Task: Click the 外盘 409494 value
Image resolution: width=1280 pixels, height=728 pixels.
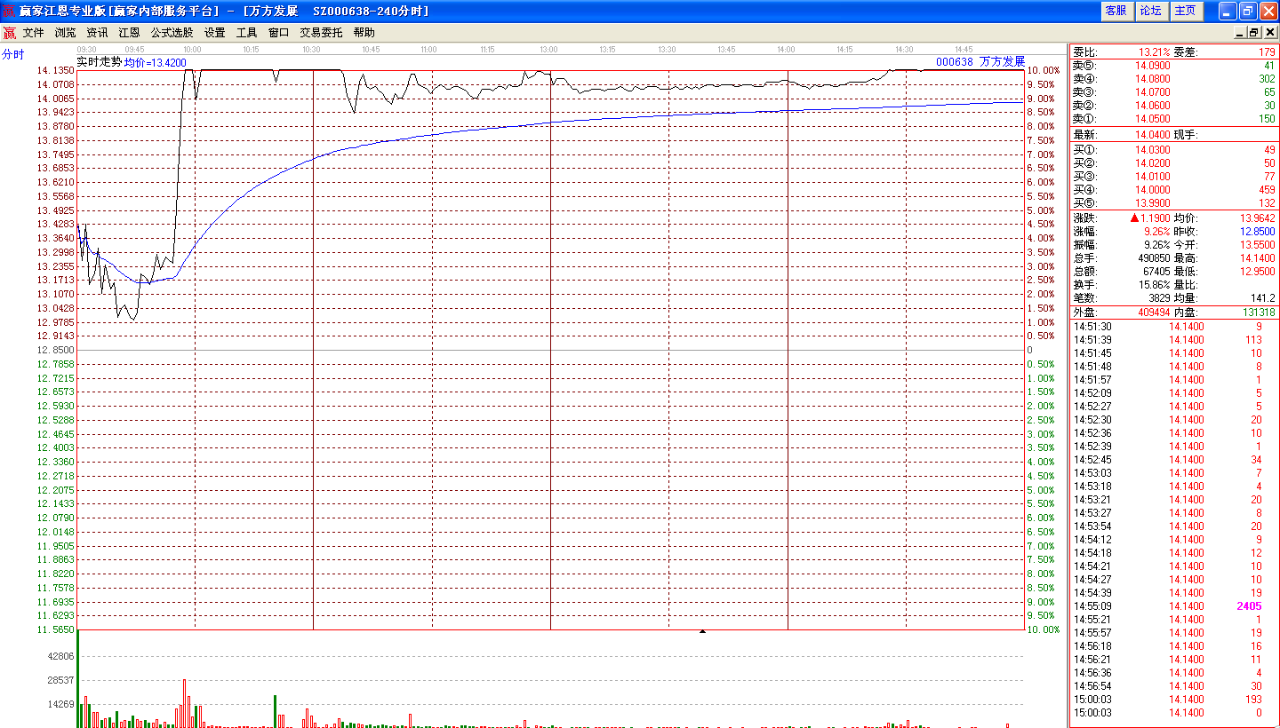Action: coord(1155,313)
